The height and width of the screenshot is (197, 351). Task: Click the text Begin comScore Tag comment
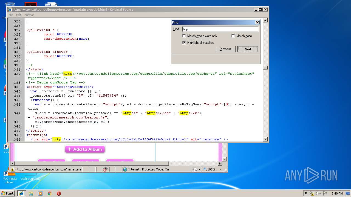(x=56, y=82)
